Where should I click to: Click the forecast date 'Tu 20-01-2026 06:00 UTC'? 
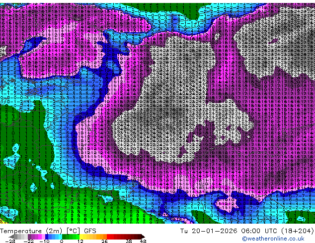tap(230, 231)
